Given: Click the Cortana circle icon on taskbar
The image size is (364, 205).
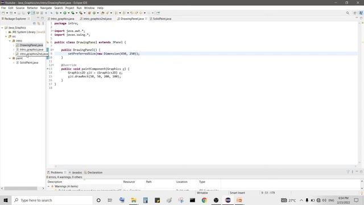Looking at the screenshot, I should (98, 200).
